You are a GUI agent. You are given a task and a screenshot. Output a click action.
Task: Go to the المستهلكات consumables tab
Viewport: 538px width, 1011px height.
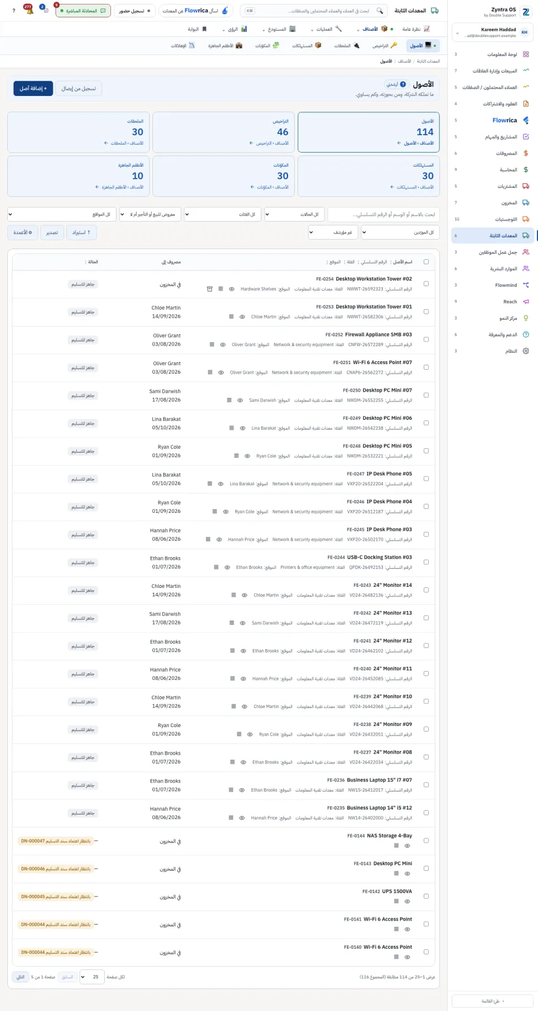(307, 45)
